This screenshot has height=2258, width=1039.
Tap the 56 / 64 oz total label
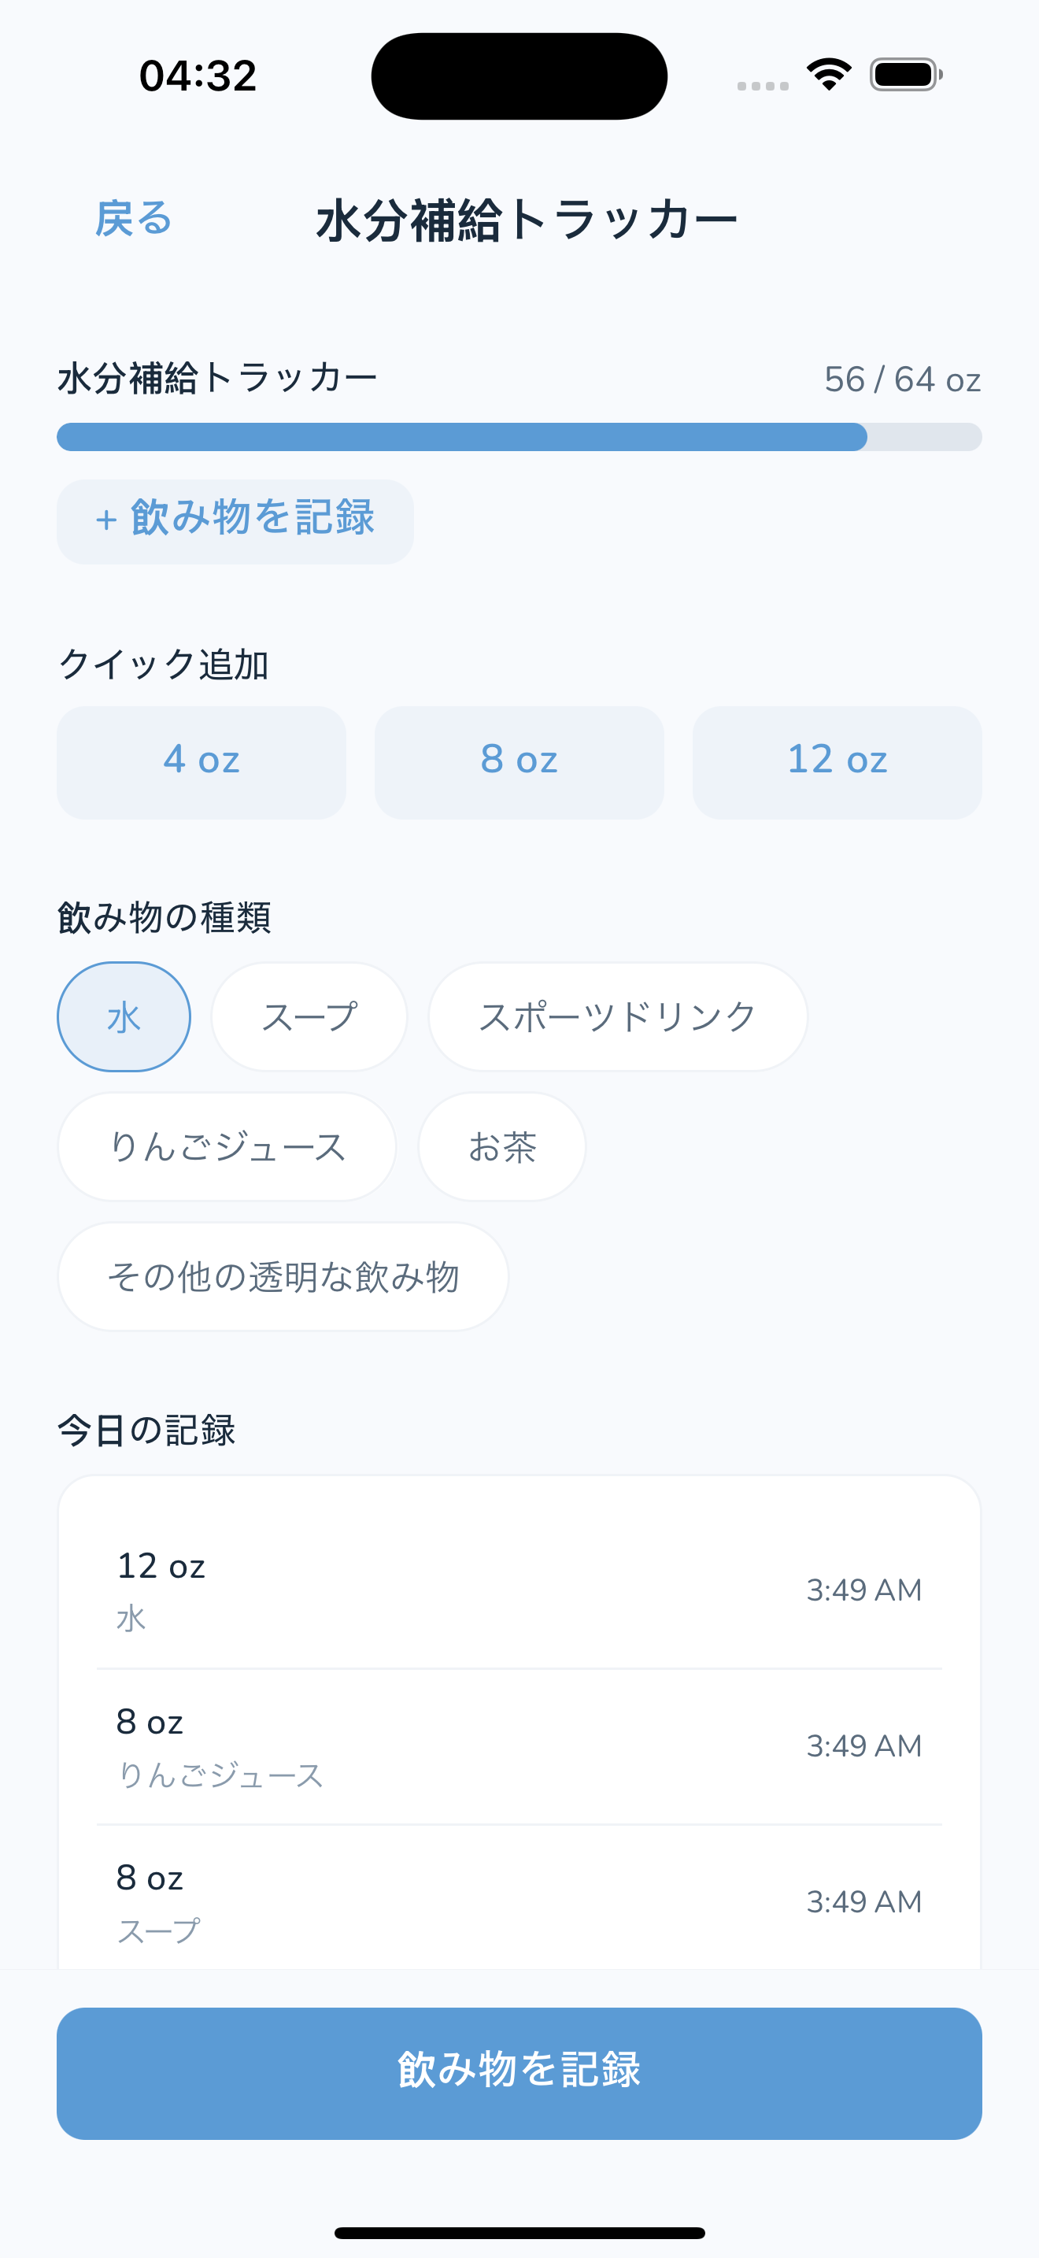click(902, 379)
